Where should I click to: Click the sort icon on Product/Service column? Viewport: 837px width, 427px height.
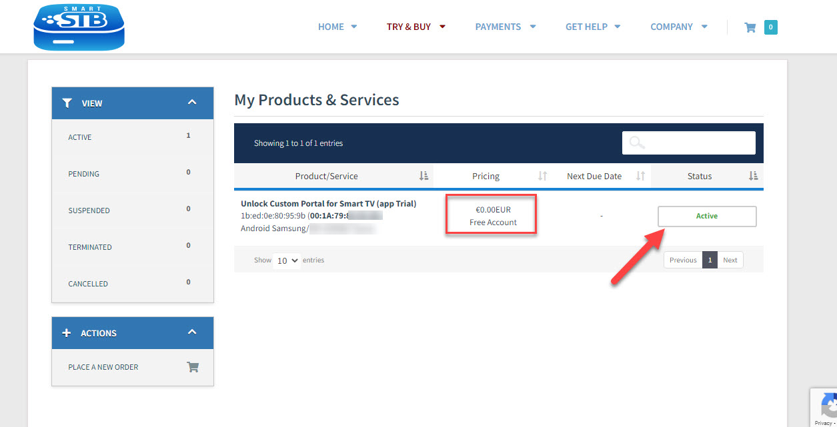(x=424, y=176)
